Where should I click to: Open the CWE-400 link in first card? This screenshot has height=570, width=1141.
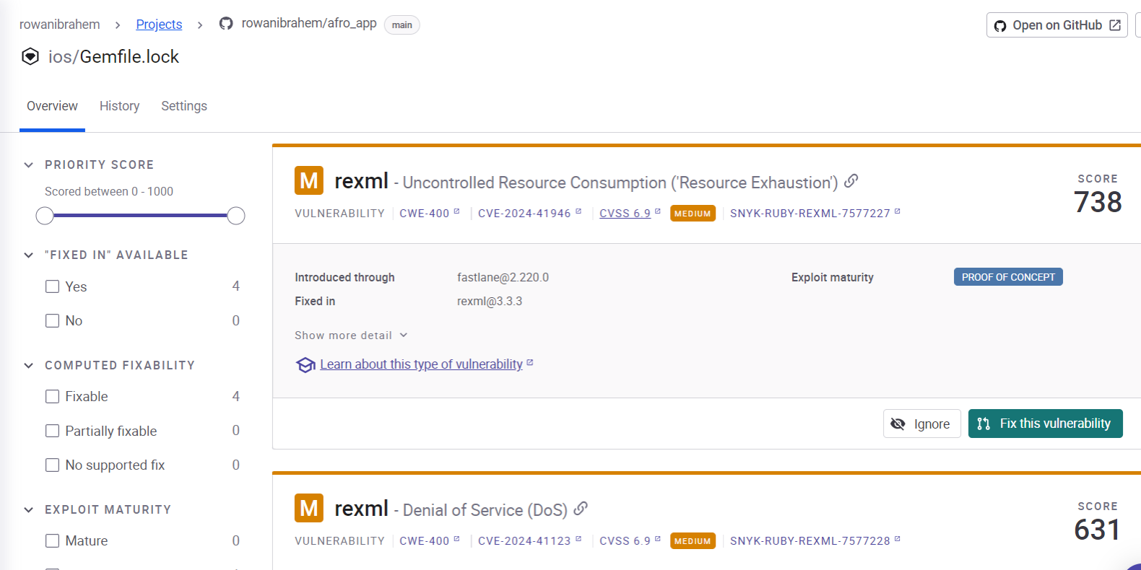(x=425, y=214)
